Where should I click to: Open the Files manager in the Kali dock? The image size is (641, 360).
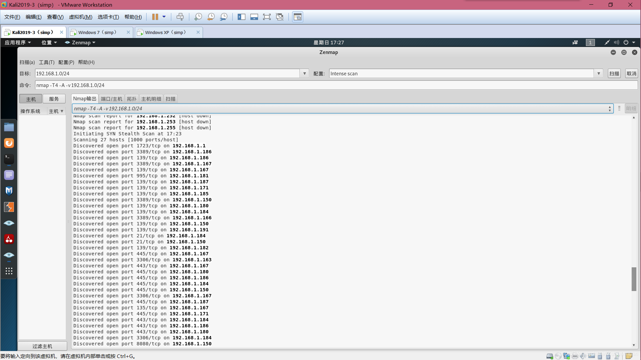9,127
